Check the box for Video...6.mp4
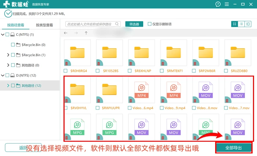 tap(130, 108)
